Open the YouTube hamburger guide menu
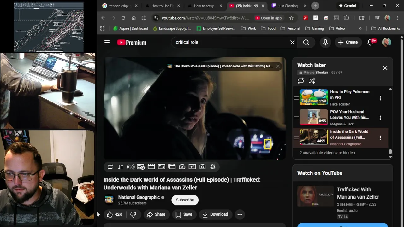Screen dimensions: 404x227 tap(107, 42)
